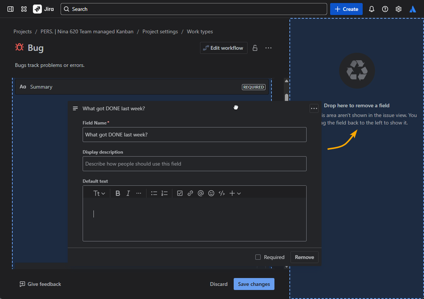Open the Work types breadcrumb
Screen dimensions: 424x299
point(200,32)
